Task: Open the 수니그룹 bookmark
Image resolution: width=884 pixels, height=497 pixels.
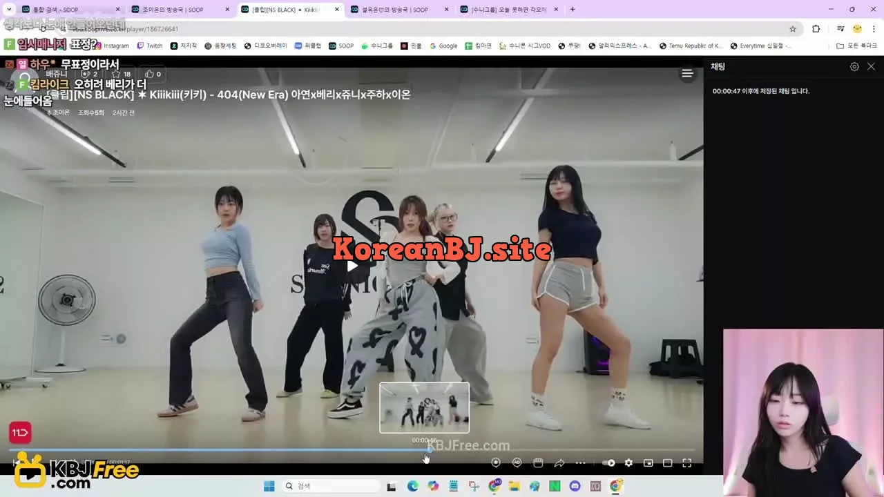Action: (376, 46)
